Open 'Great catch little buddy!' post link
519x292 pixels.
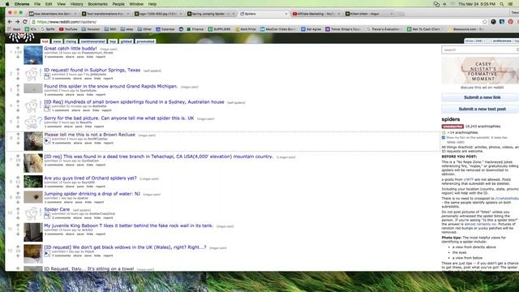click(71, 49)
